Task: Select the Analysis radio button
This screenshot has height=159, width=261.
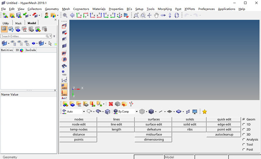Action: click(x=244, y=139)
